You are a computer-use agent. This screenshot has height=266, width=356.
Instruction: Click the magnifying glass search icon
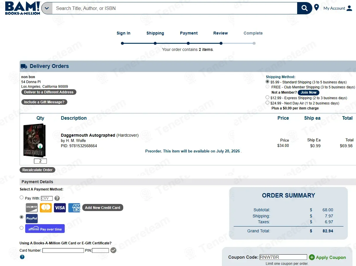pos(304,8)
